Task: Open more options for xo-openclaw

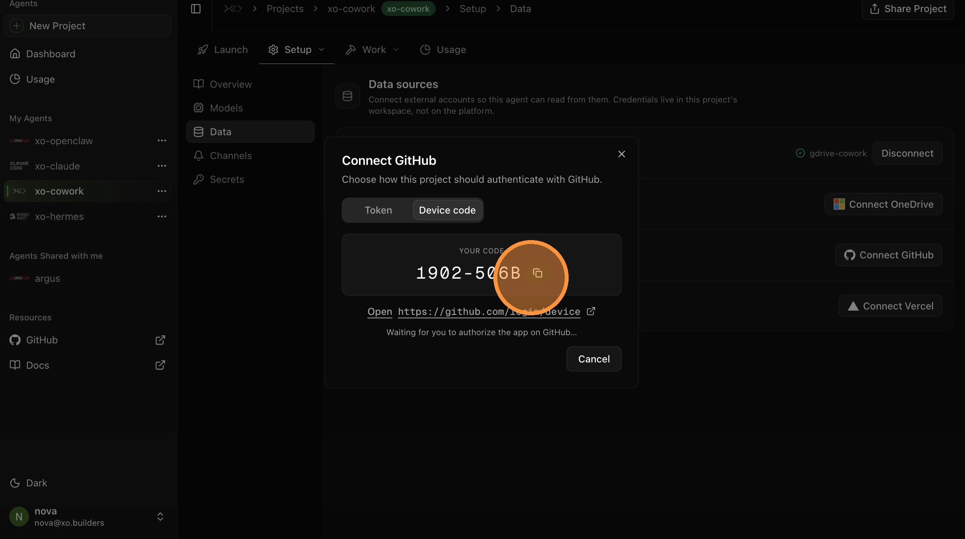Action: [162, 140]
